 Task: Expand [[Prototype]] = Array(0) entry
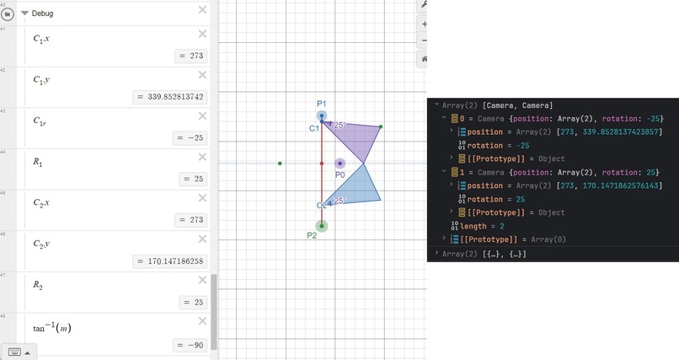[x=444, y=239]
